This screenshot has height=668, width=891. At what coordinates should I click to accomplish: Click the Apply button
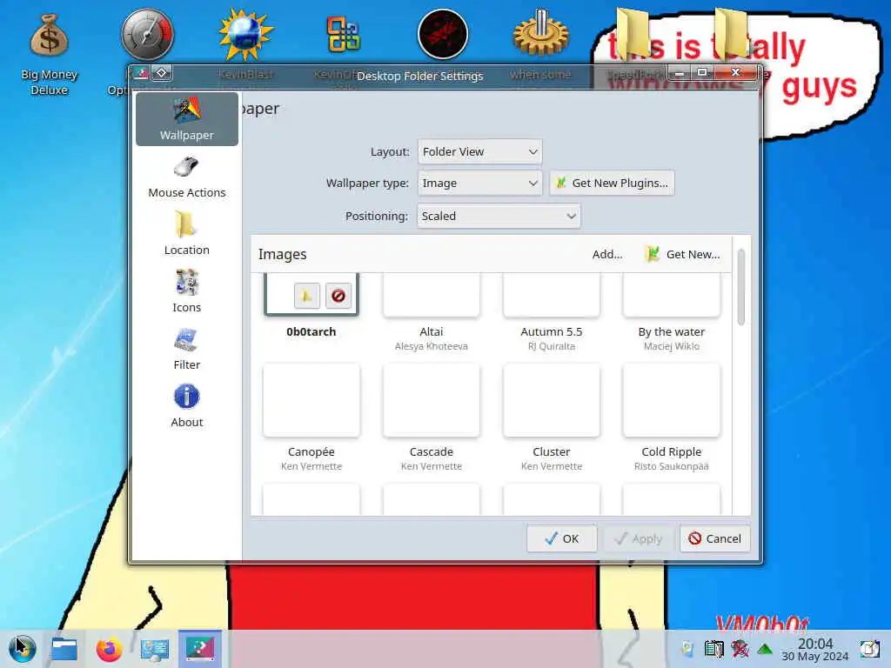(x=638, y=538)
